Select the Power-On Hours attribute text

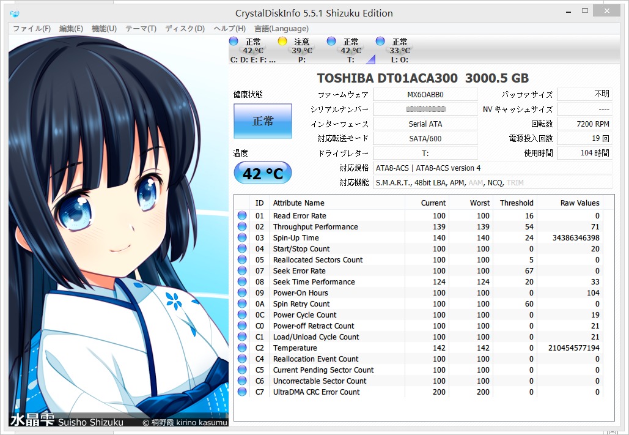pyautogui.click(x=301, y=293)
